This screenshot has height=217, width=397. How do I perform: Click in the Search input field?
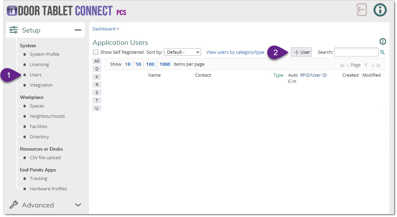click(x=356, y=52)
